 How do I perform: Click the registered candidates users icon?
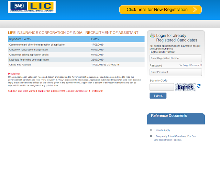(x=152, y=36)
